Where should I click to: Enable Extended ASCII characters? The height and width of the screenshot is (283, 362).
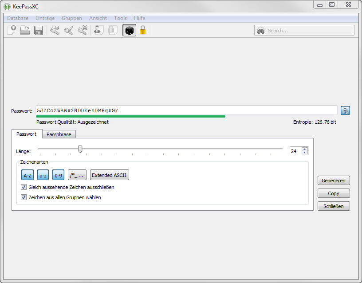[x=109, y=175]
